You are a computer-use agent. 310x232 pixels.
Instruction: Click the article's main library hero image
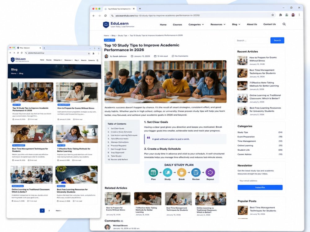pos(165,82)
